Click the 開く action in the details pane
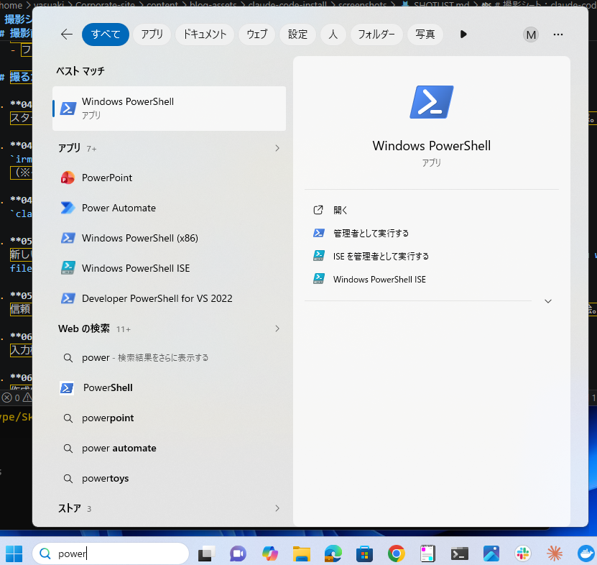This screenshot has width=597, height=565. [431, 210]
